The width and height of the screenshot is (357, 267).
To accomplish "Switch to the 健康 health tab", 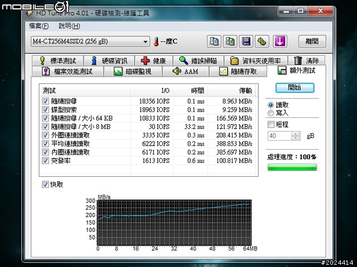I will (154, 61).
